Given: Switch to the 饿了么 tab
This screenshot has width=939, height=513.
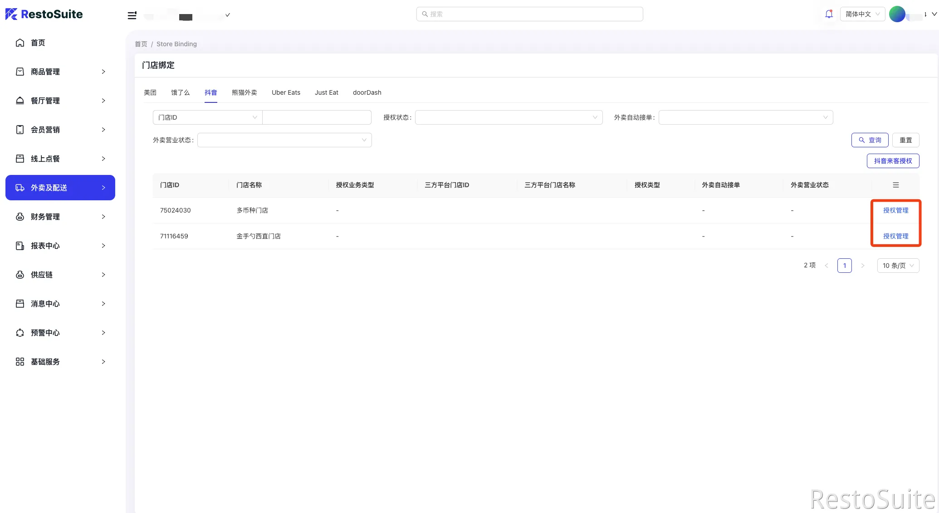Looking at the screenshot, I should (x=180, y=92).
